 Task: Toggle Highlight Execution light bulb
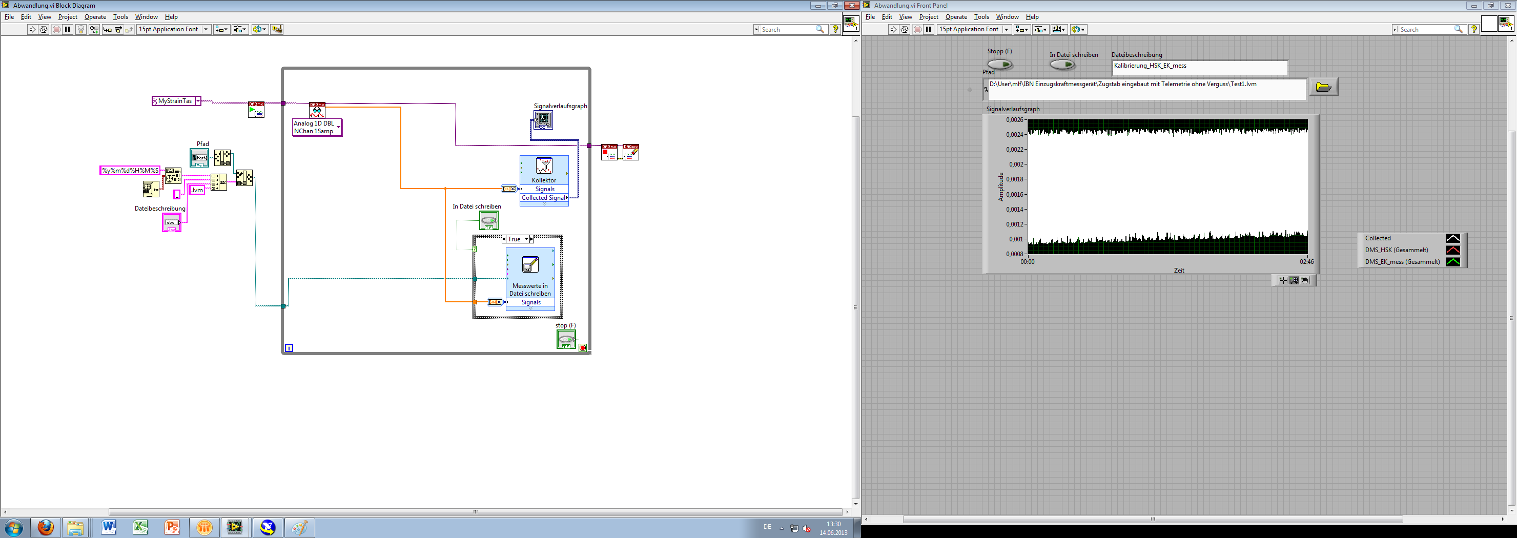tap(81, 29)
